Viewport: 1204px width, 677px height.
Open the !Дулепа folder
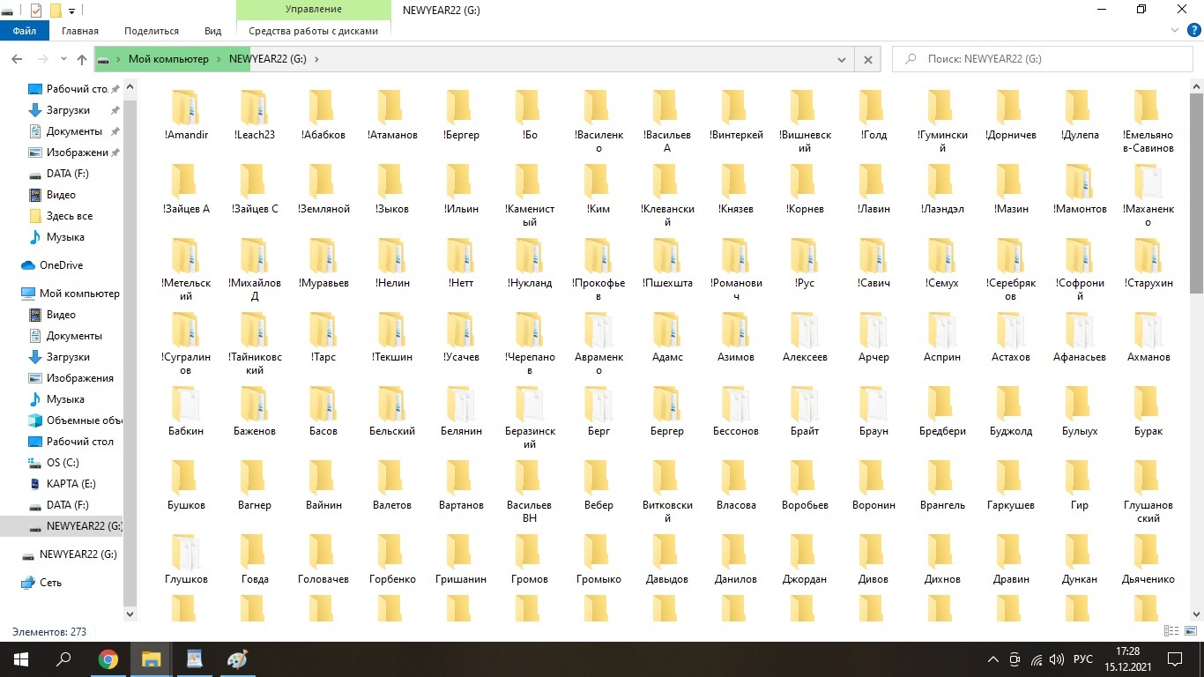point(1080,115)
